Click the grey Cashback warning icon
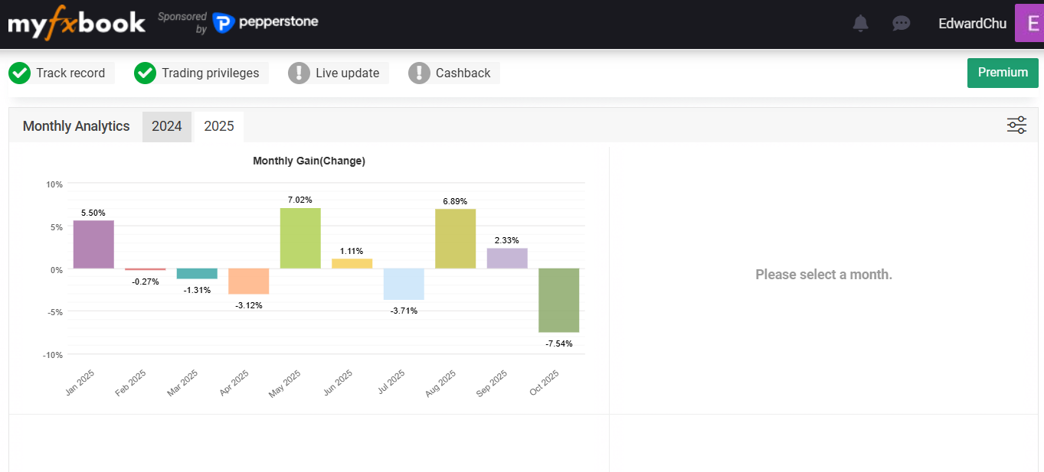The image size is (1044, 472). click(x=419, y=73)
